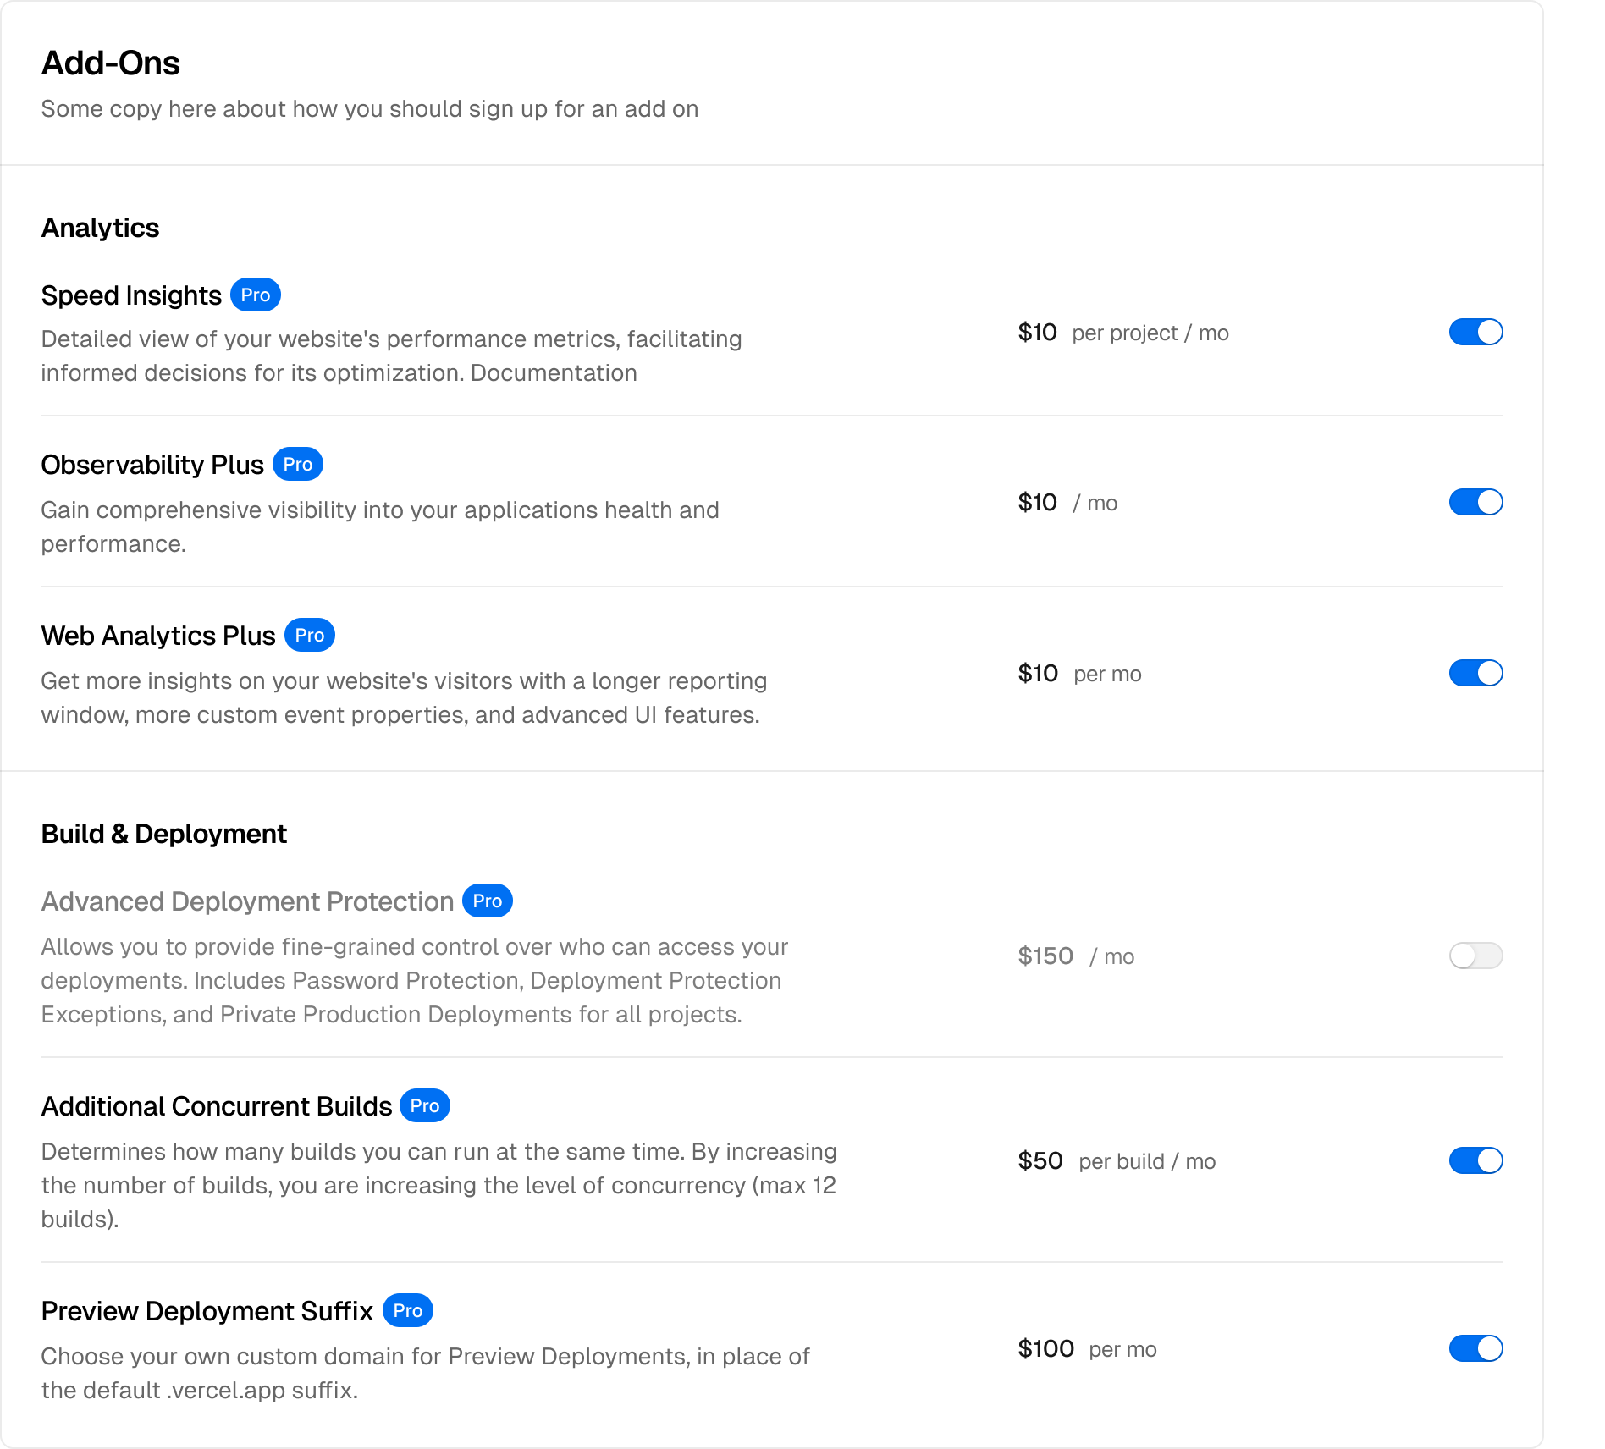Disable the Preview Deployment Suffix toggle

click(x=1475, y=1348)
